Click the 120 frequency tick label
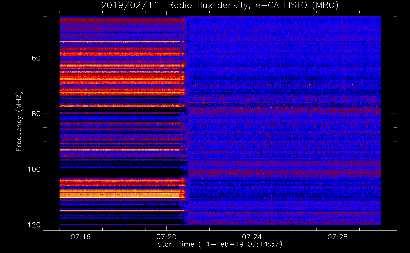 (x=34, y=225)
